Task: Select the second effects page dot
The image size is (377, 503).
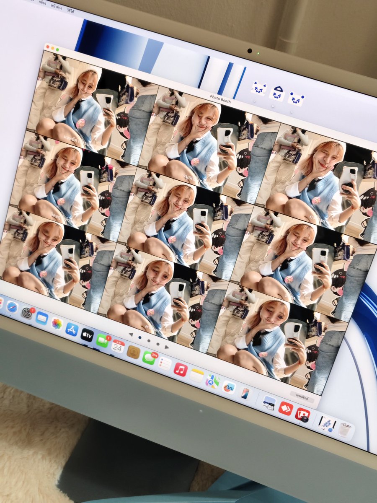Action: click(x=149, y=341)
